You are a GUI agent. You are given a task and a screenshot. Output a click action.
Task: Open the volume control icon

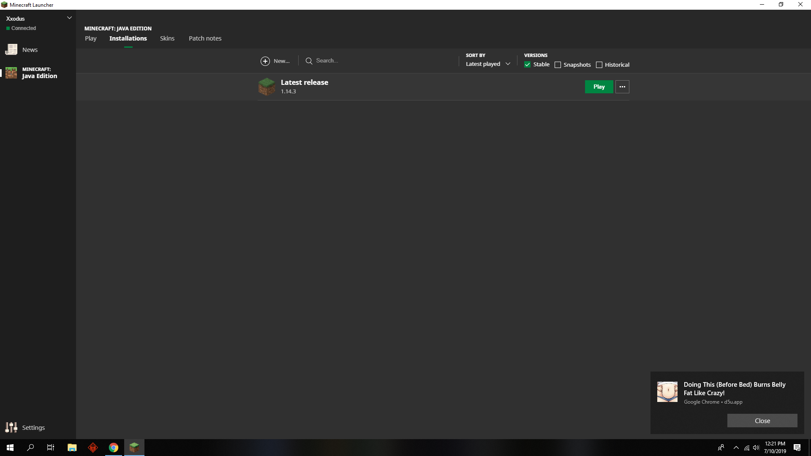(x=756, y=448)
